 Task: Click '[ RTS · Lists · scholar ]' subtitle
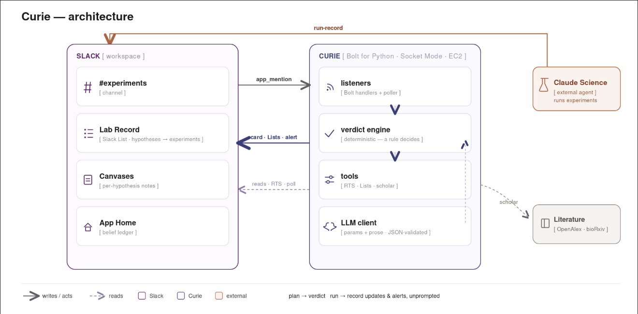369,186
